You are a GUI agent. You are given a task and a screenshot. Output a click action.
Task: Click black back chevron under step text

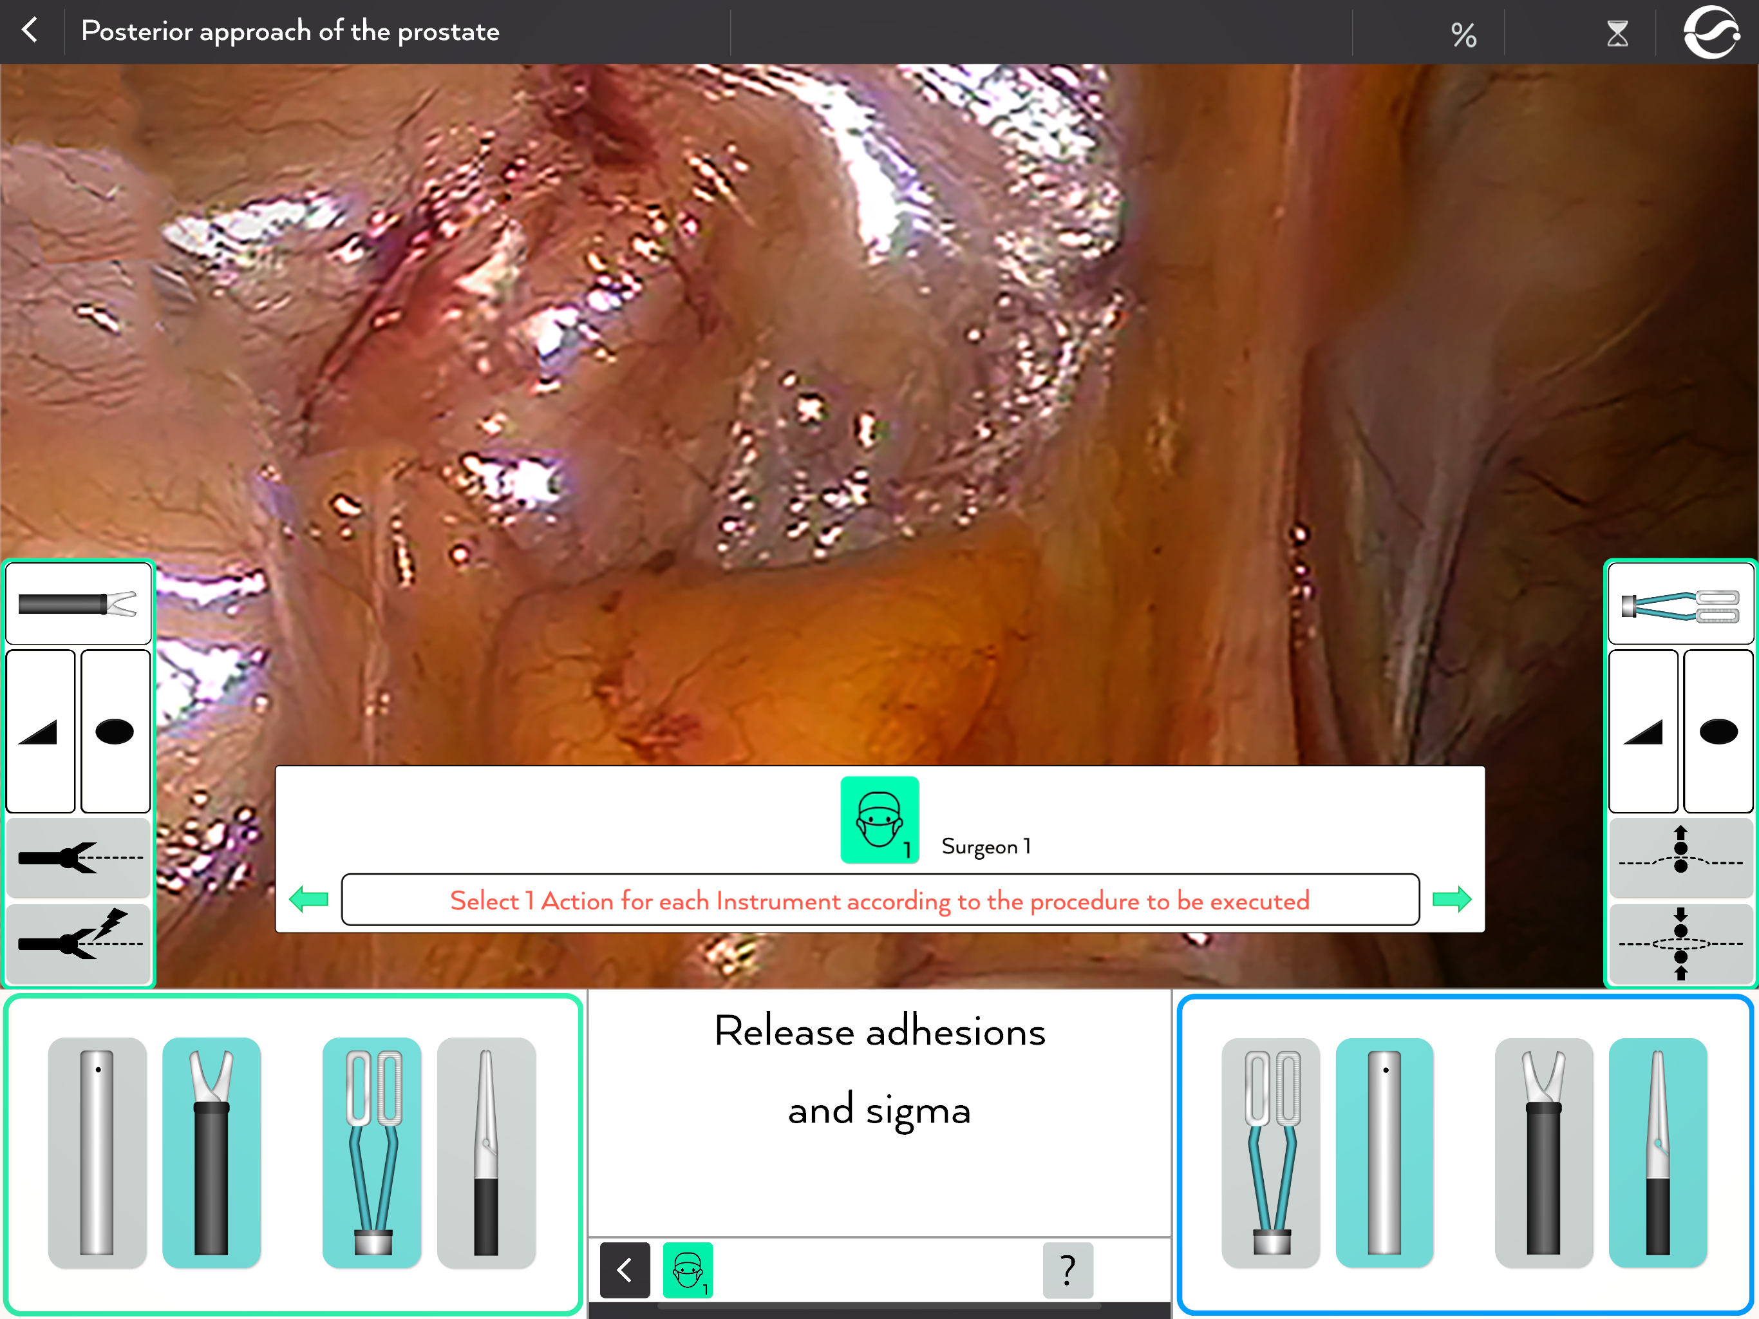coord(625,1269)
